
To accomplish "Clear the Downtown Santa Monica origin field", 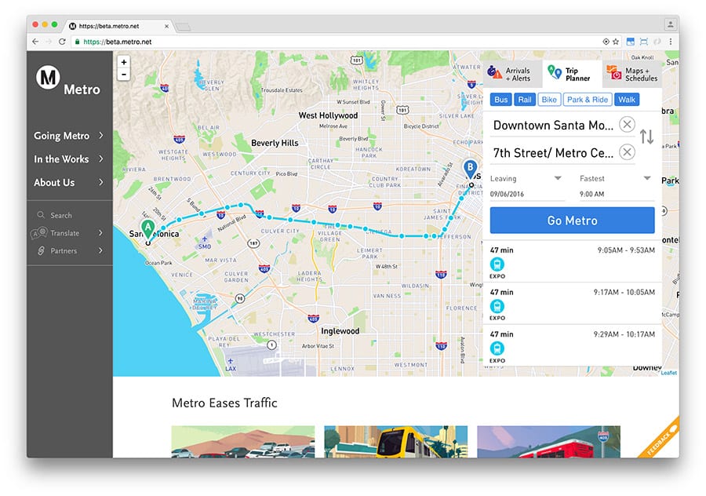I will 627,124.
